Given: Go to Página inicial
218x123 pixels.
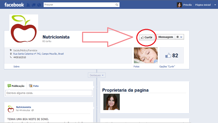Looking at the screenshot, I should tap(203, 5).
